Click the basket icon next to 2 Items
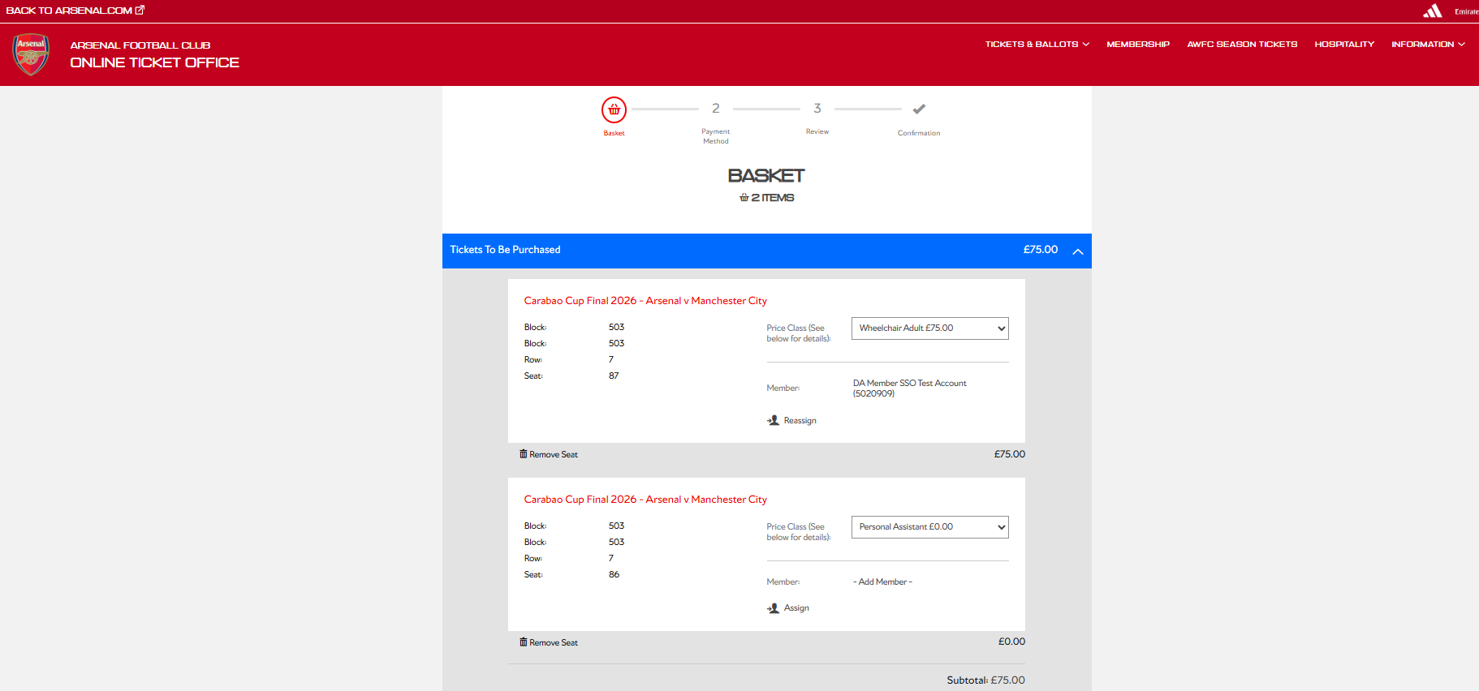Screen dimensions: 1479x691 (x=744, y=198)
